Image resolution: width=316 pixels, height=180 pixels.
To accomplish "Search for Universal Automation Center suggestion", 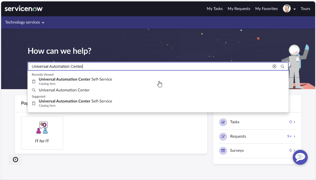I will coord(158,90).
